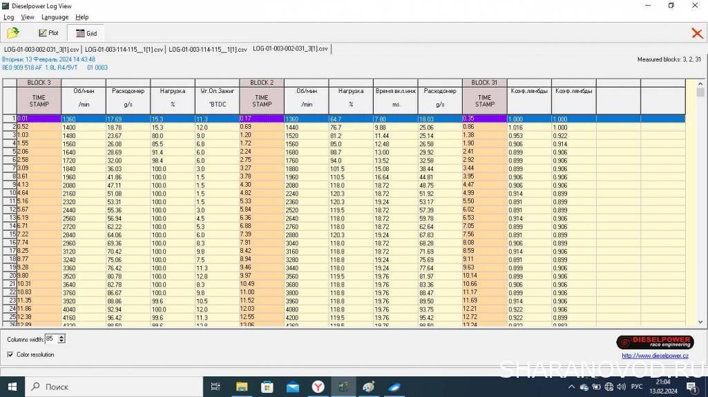Open the Language menu
The width and height of the screenshot is (708, 397).
pyautogui.click(x=55, y=17)
